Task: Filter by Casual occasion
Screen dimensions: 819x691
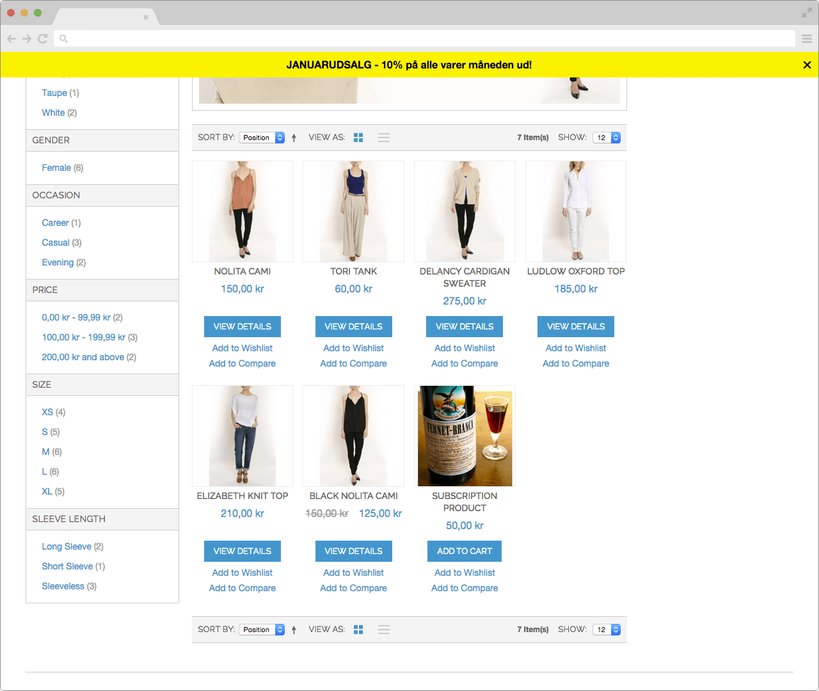Action: click(x=56, y=242)
